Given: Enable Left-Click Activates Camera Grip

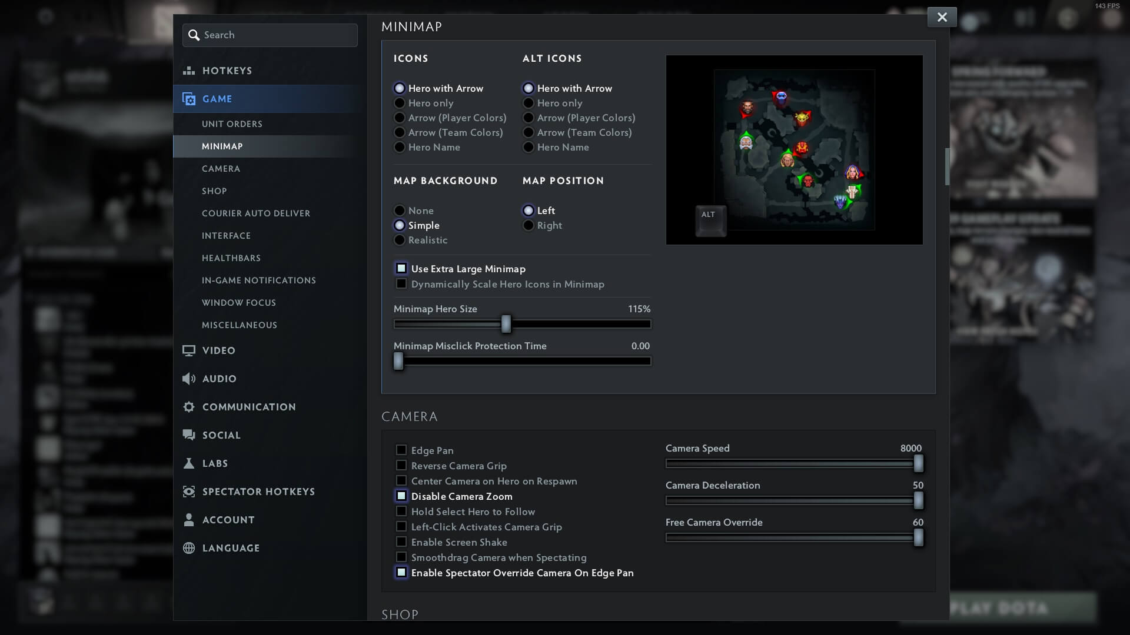Looking at the screenshot, I should [x=401, y=526].
